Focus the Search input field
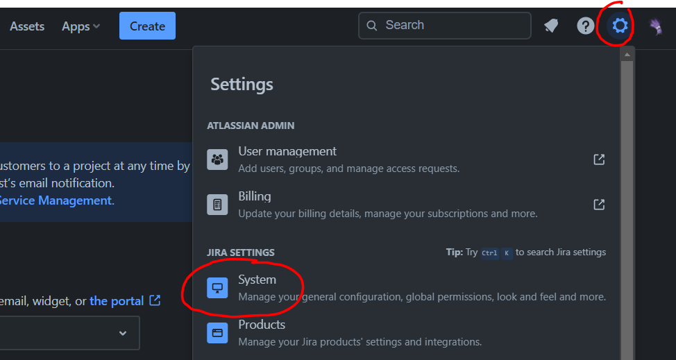Screen dimensions: 676x360 pos(444,26)
